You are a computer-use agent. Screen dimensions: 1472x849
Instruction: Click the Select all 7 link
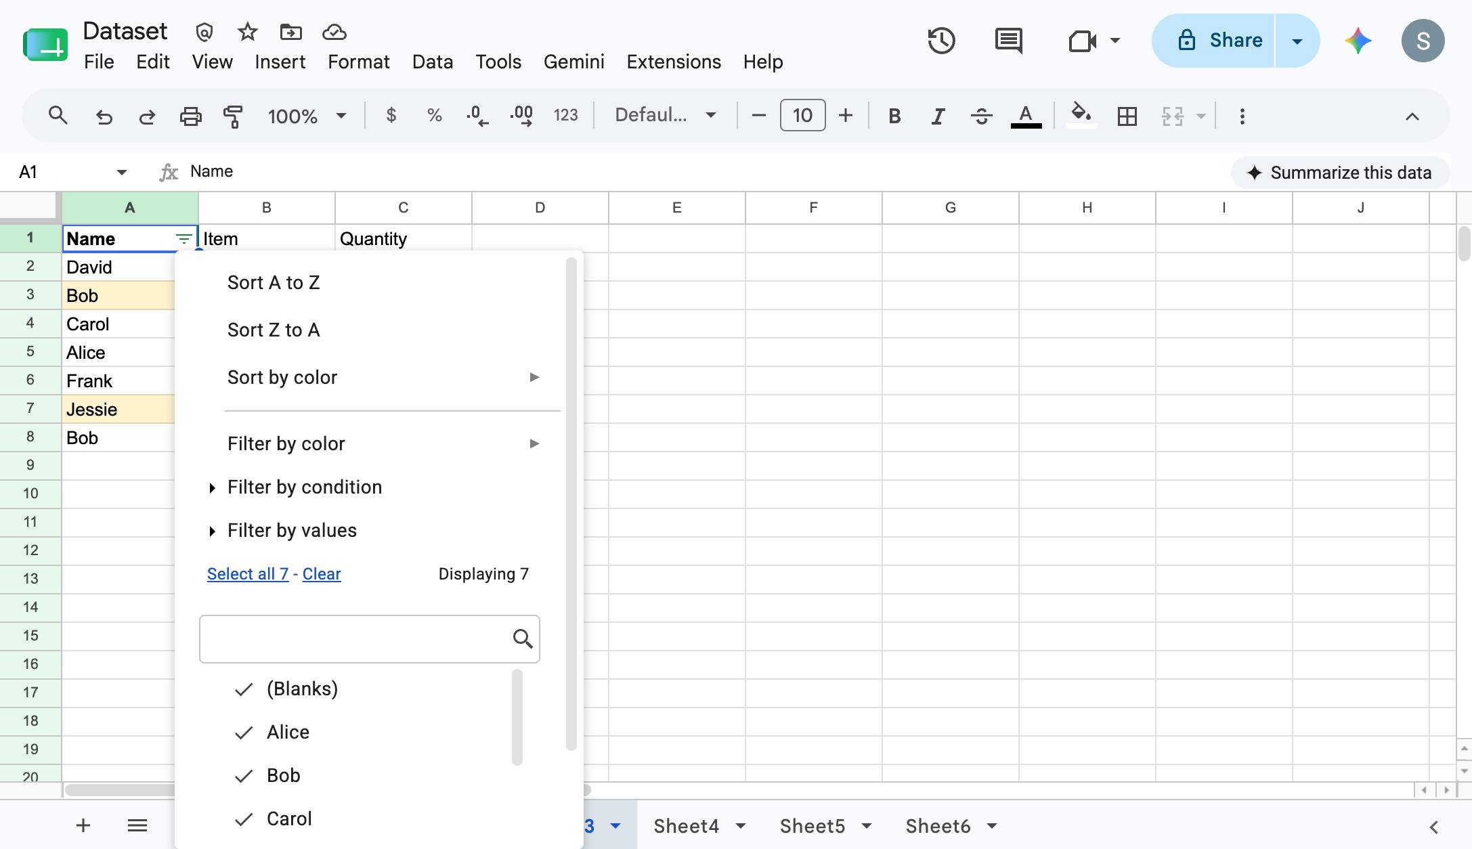[248, 574]
